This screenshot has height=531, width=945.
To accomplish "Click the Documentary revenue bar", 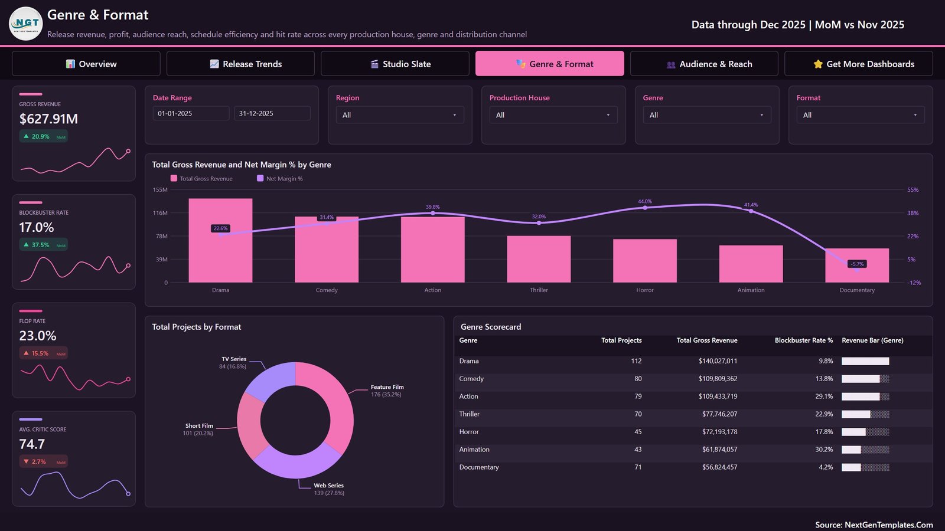I will 857,265.
